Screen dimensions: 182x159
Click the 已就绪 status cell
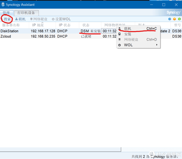(86, 36)
